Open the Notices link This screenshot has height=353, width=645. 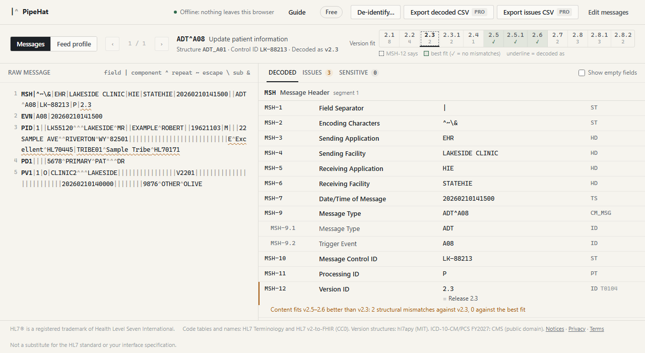tap(555, 329)
